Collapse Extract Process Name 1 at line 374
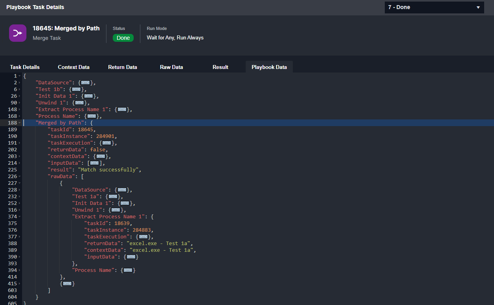Image resolution: width=494 pixels, height=305 pixels. point(19,217)
